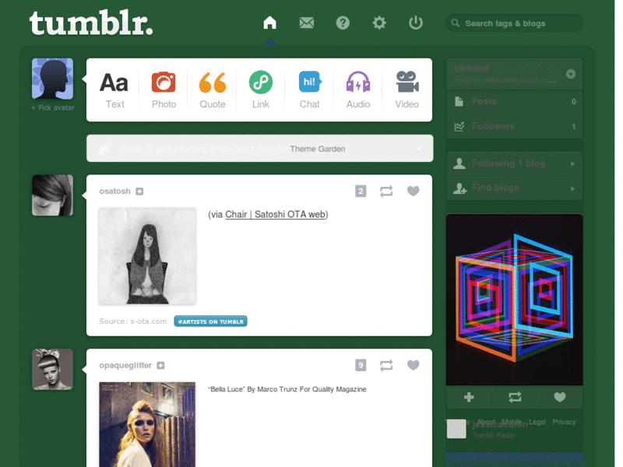623x467 pixels.
Task: Click the Tumblr Radar label
Action: pyautogui.click(x=494, y=435)
